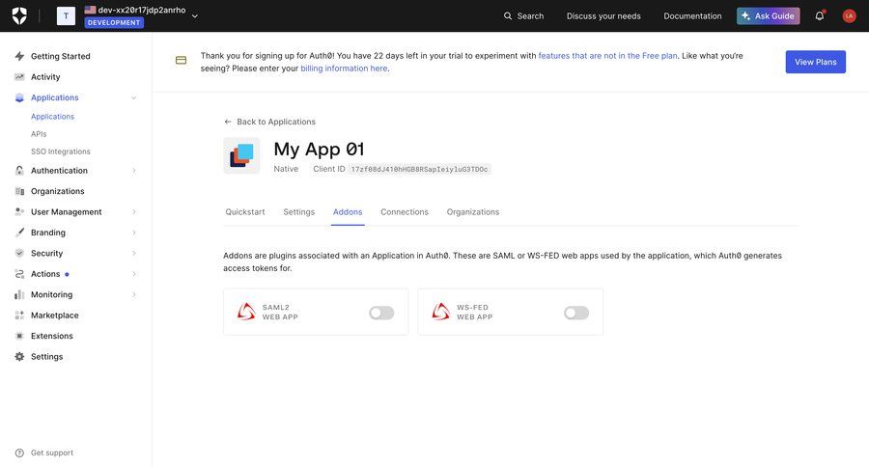Click the View Plans button
This screenshot has height=467, width=869.
click(x=815, y=62)
